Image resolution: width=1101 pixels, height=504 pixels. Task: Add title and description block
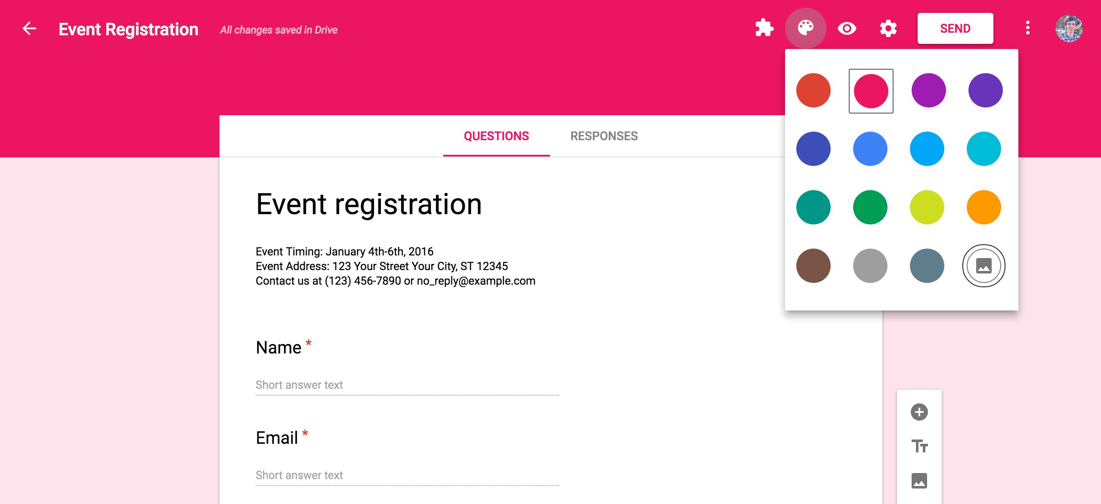click(919, 446)
